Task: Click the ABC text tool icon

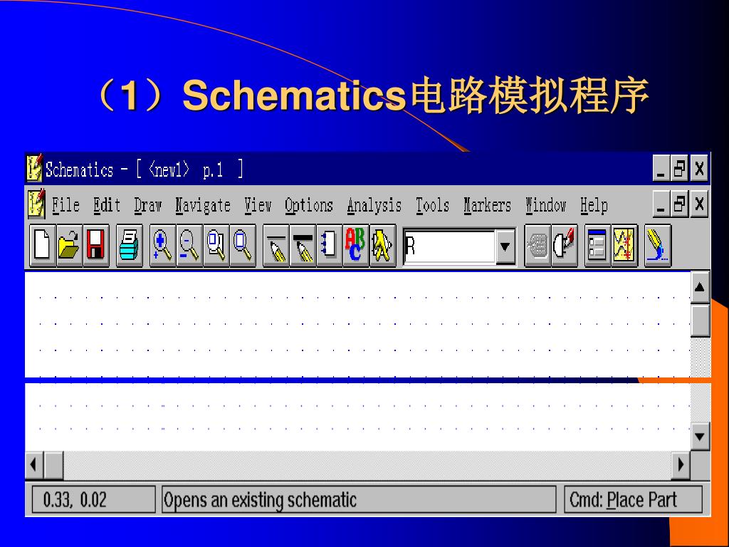Action: click(356, 245)
